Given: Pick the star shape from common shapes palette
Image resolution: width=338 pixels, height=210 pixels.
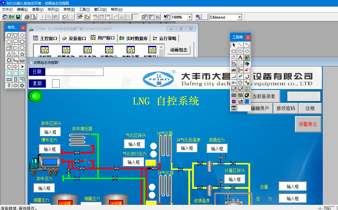Looking at the screenshot, I should click(x=22, y=54).
